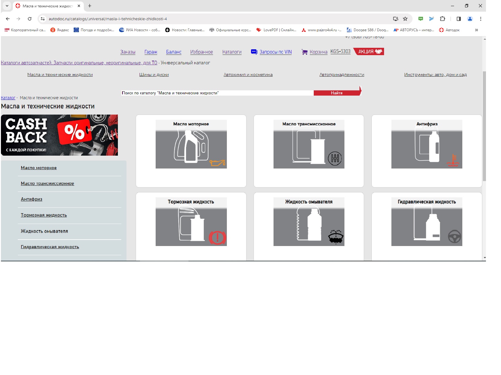Screen dimensions: 501x375
Task: Switch to Инструменты: авто, дом и сад category
Action: 435,74
